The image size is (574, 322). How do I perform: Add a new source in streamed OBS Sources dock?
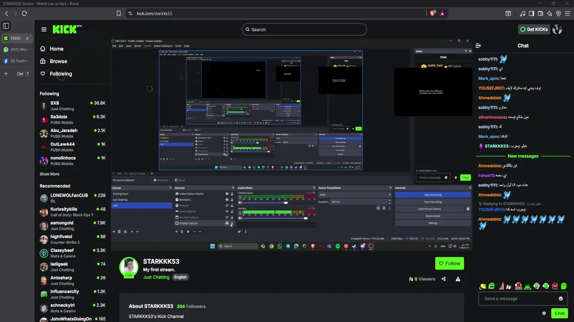pyautogui.click(x=176, y=232)
